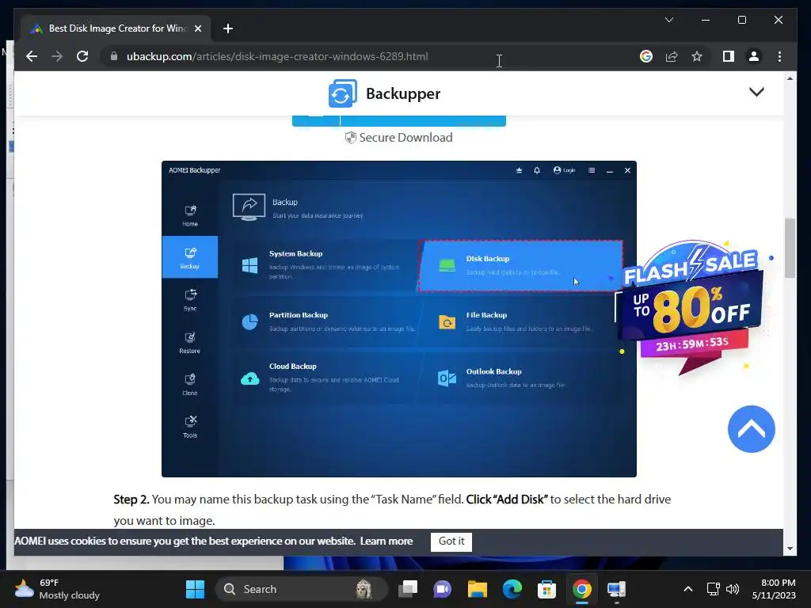
Task: Expand the Backupper header chevron
Action: (x=756, y=93)
